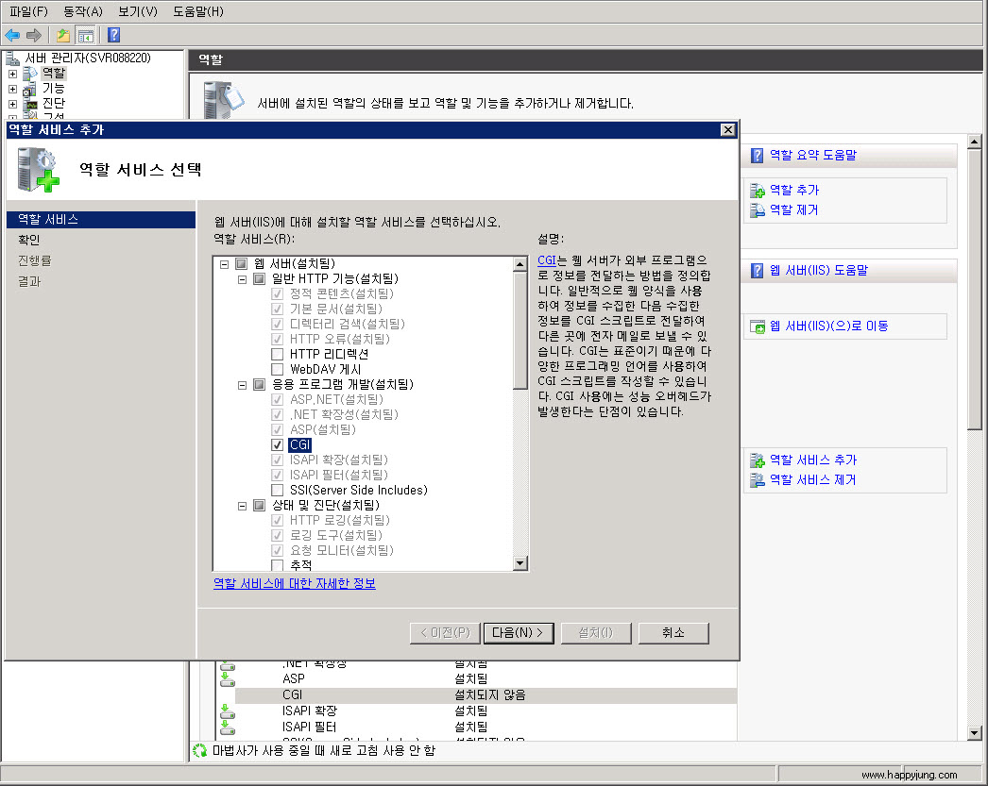Open the 도움말(H) menu
The width and height of the screenshot is (988, 786).
click(197, 11)
